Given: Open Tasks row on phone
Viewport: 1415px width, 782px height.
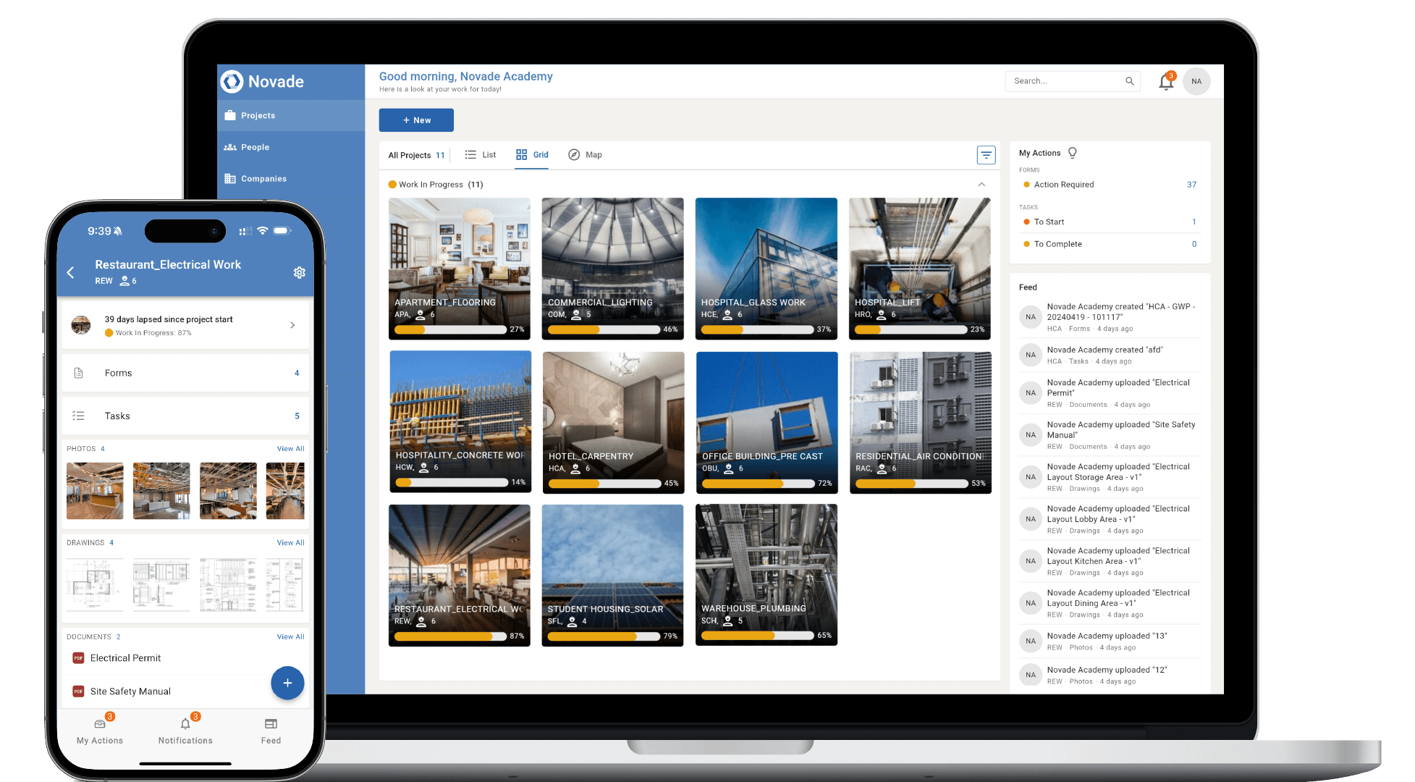Looking at the screenshot, I should click(x=185, y=416).
